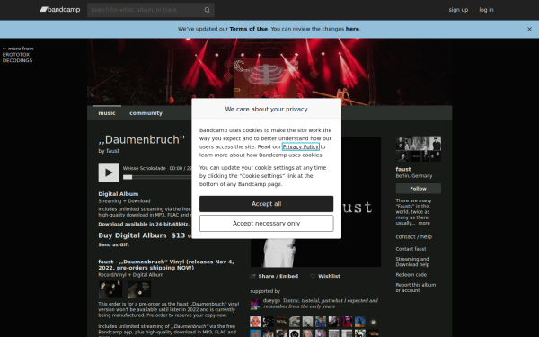Open Streaming and Download help

pyautogui.click(x=412, y=262)
